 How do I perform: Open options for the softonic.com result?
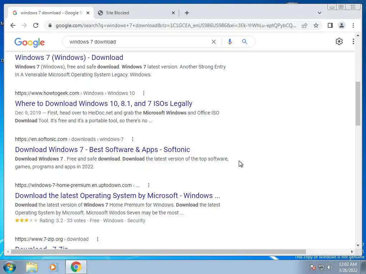click(133, 139)
